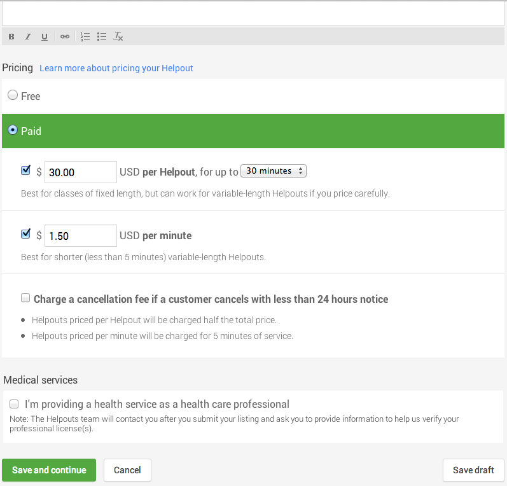Viewport: 507px width, 486px height.
Task: Click the 'Medical services' heading
Action: pos(41,380)
